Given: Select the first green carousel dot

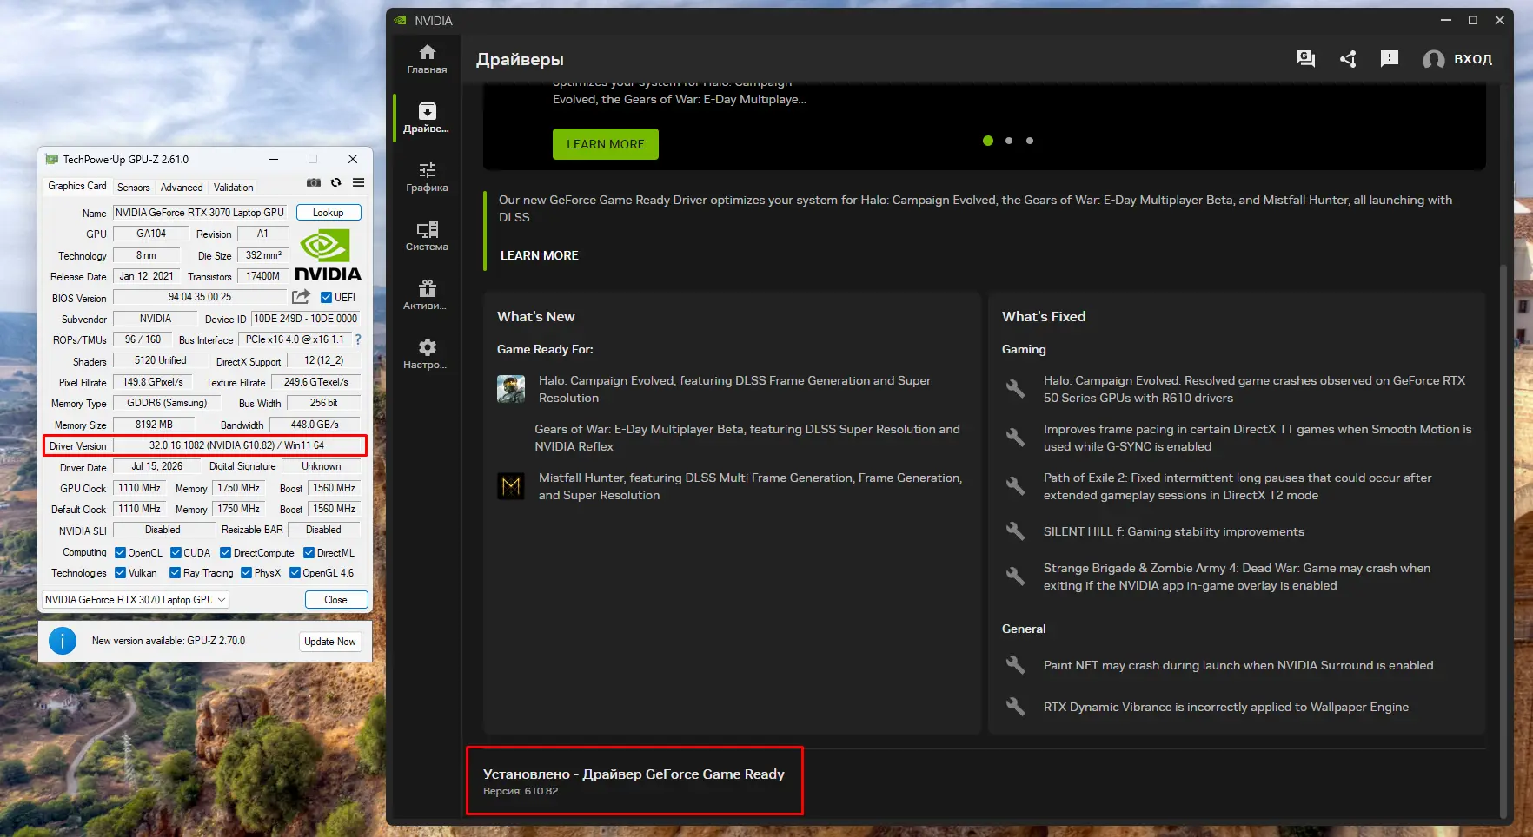Looking at the screenshot, I should tap(988, 141).
